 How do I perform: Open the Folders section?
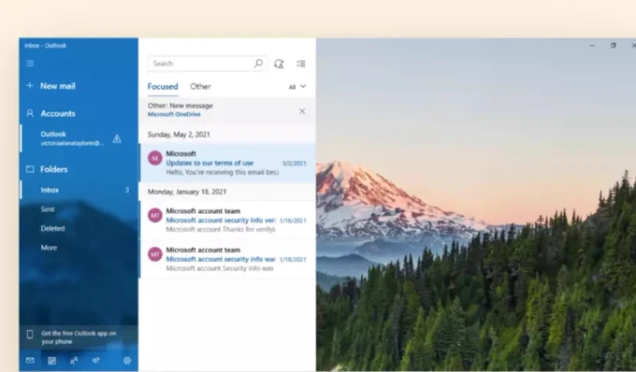79,169
